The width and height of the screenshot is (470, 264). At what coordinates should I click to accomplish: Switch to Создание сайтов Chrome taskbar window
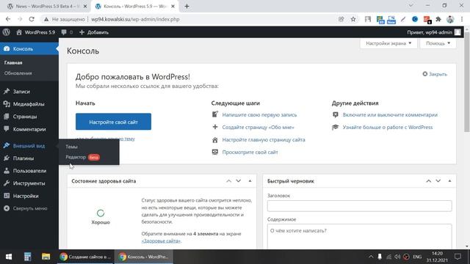[x=85, y=257]
